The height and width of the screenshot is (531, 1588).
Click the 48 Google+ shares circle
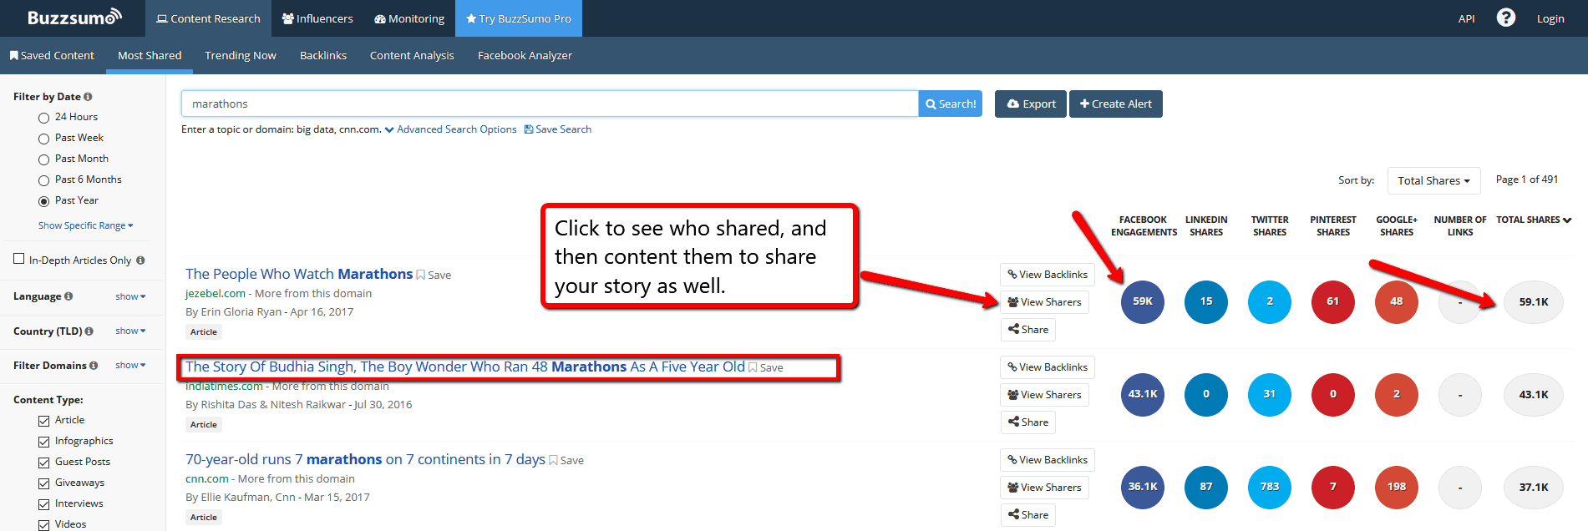[x=1397, y=301]
